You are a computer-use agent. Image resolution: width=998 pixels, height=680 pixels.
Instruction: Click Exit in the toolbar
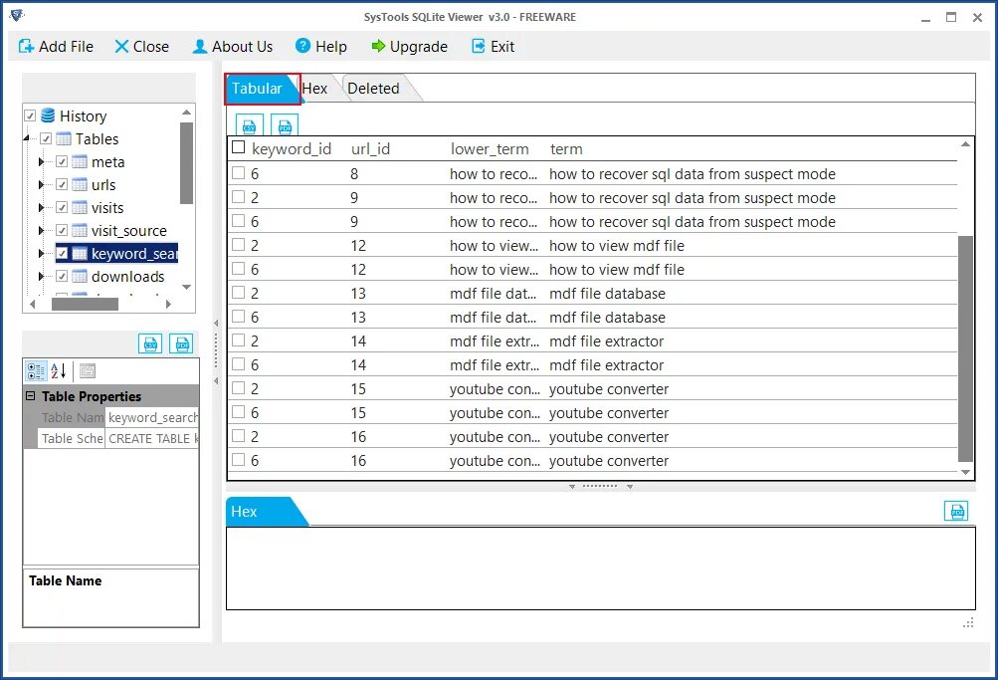pyautogui.click(x=493, y=47)
